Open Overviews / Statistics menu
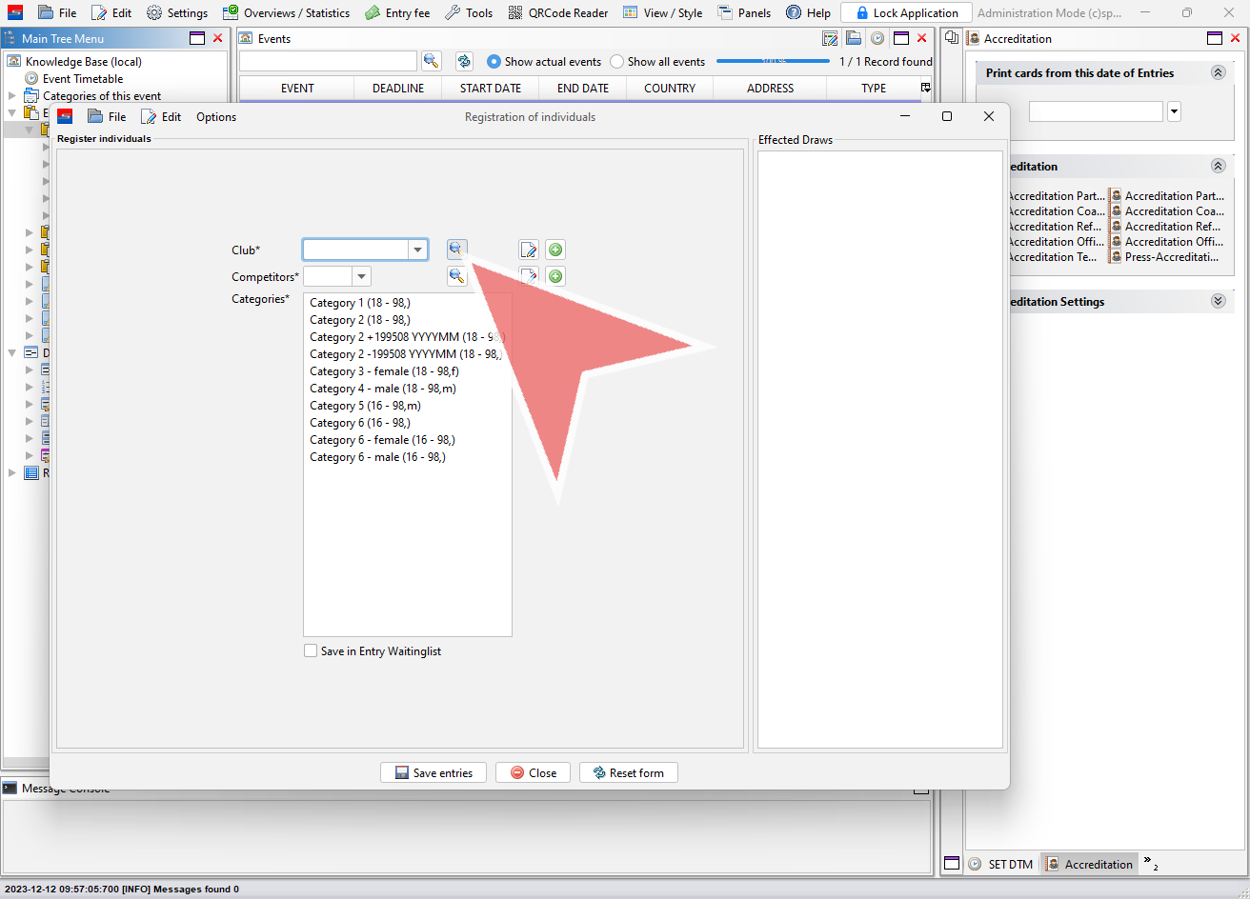The height and width of the screenshot is (900, 1250). coord(286,12)
